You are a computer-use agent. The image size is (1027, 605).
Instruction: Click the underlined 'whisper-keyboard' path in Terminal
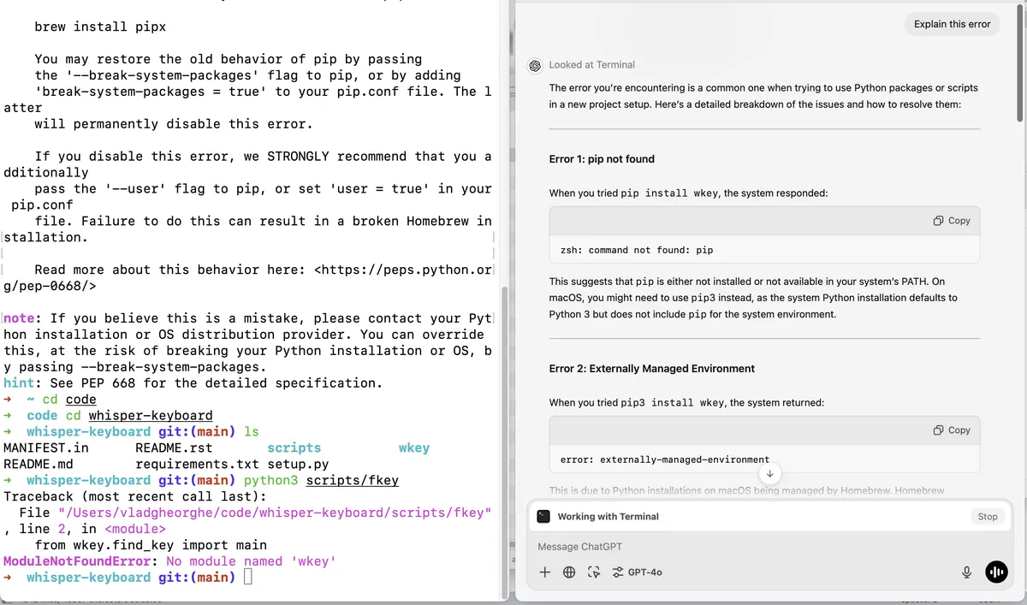pos(151,416)
